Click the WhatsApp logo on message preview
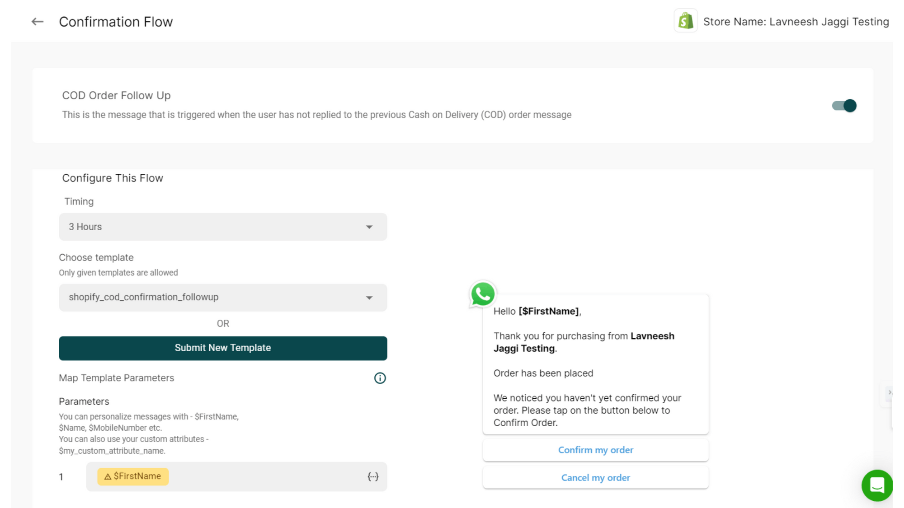904x508 pixels. (482, 294)
